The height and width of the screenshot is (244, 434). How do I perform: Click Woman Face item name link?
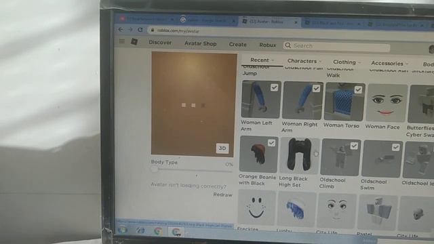point(382,127)
